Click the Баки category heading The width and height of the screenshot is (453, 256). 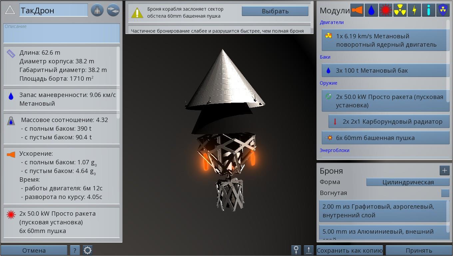[x=325, y=57]
